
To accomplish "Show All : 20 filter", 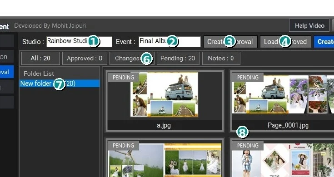I will click(40, 58).
